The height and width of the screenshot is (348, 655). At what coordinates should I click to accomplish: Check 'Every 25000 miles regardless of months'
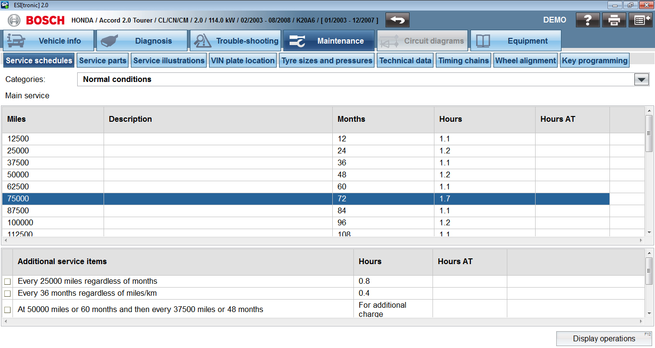(7, 281)
